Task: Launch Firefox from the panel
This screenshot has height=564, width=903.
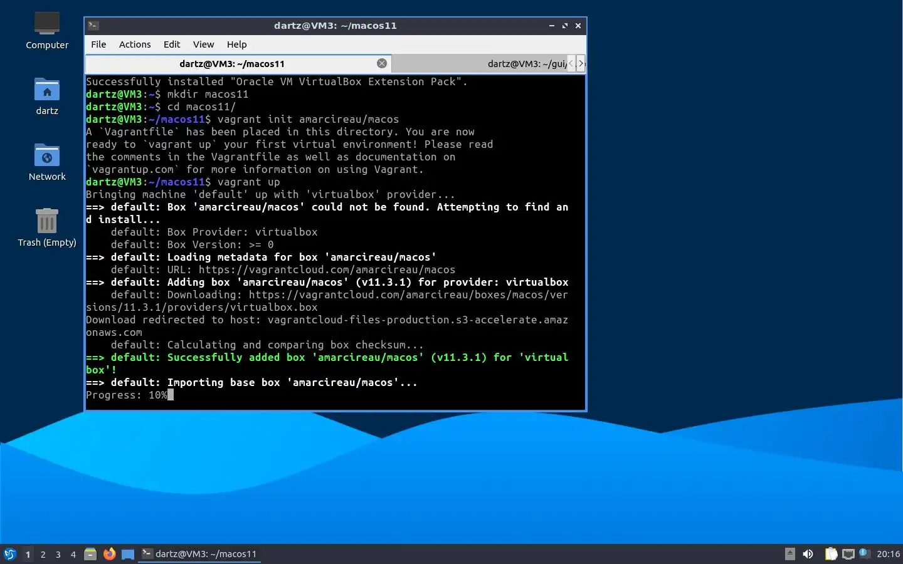Action: click(x=109, y=554)
